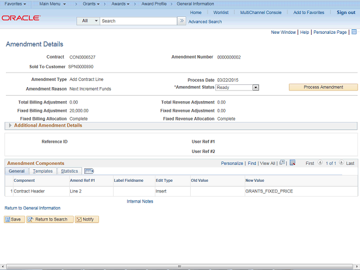Click the Return to Search button
Viewport: 360px width, 270px height.
pos(50,219)
